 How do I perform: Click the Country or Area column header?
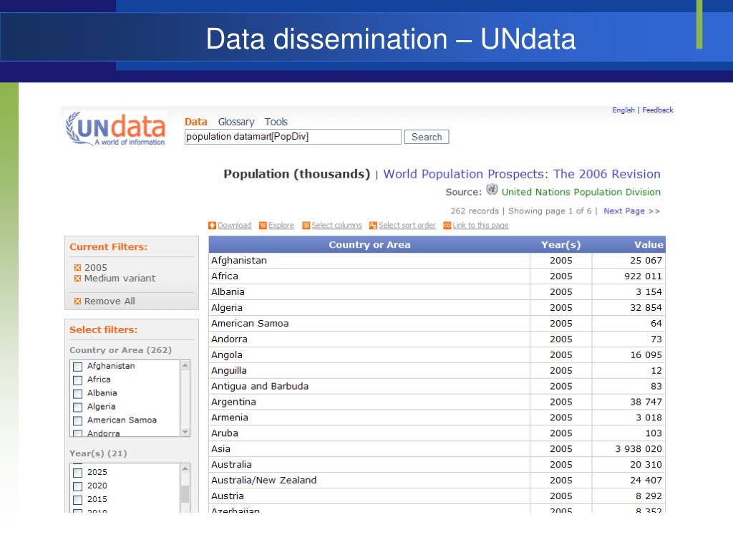369,245
